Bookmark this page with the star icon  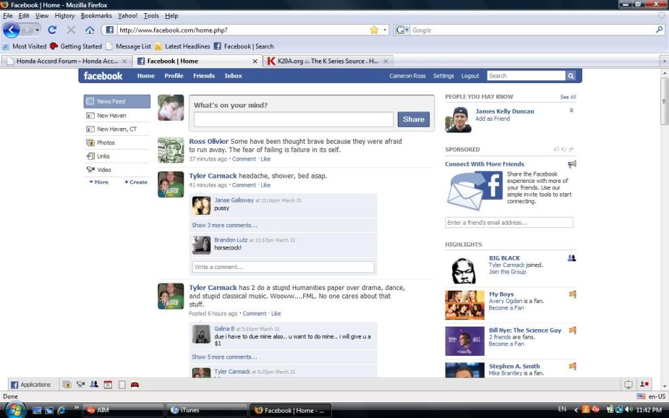coord(372,29)
